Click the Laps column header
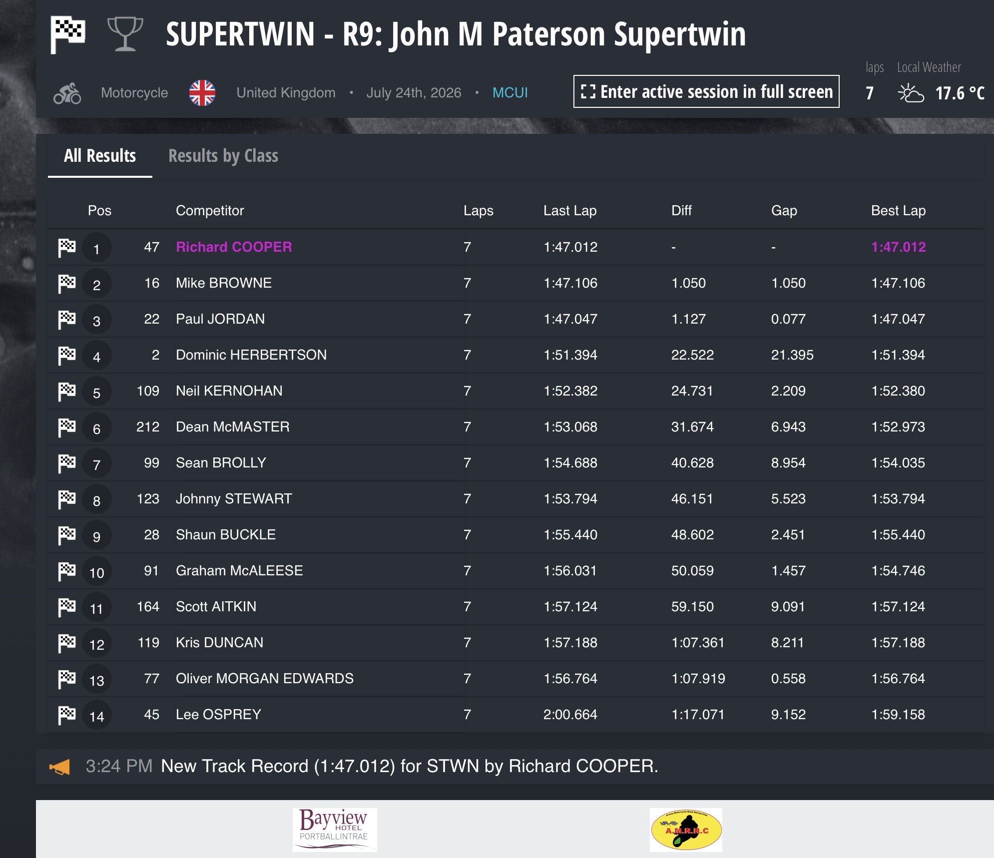Viewport: 994px width, 858px height. tap(479, 210)
